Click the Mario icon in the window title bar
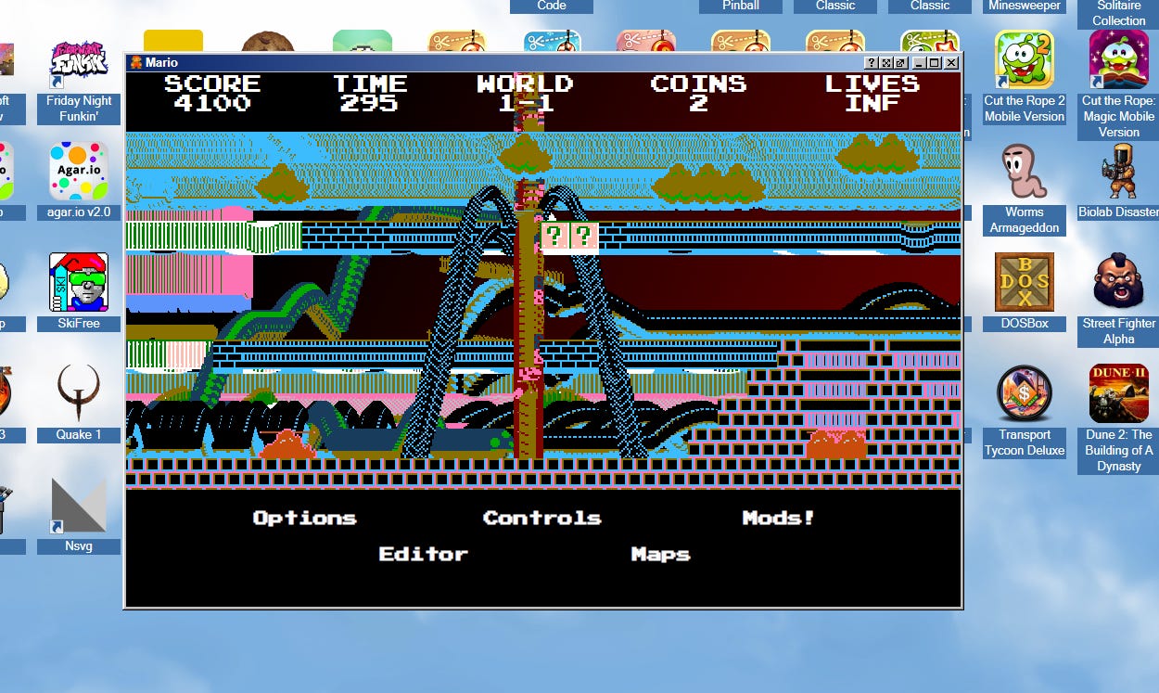The height and width of the screenshot is (693, 1159). [136, 62]
